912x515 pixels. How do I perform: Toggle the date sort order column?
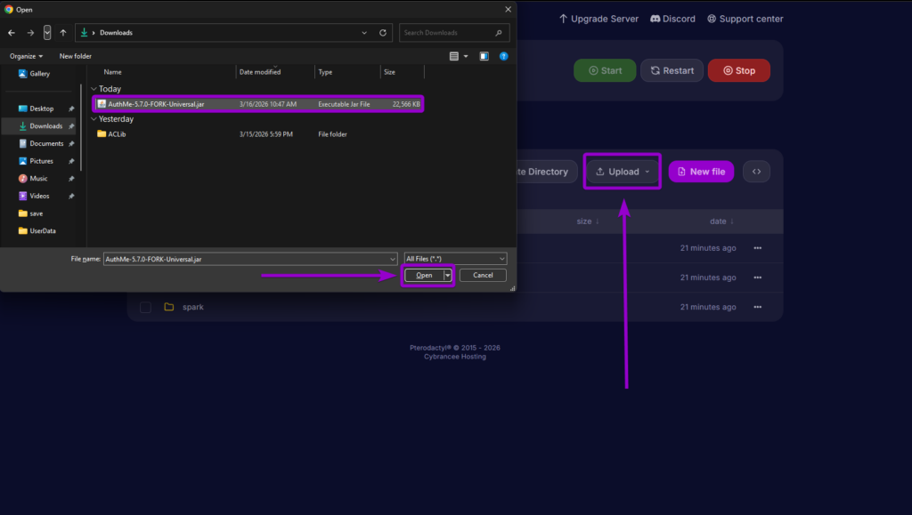coord(721,221)
